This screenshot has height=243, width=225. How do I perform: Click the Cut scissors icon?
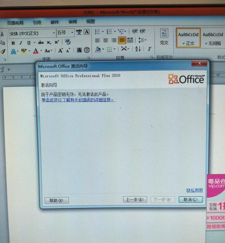(x=2, y=34)
